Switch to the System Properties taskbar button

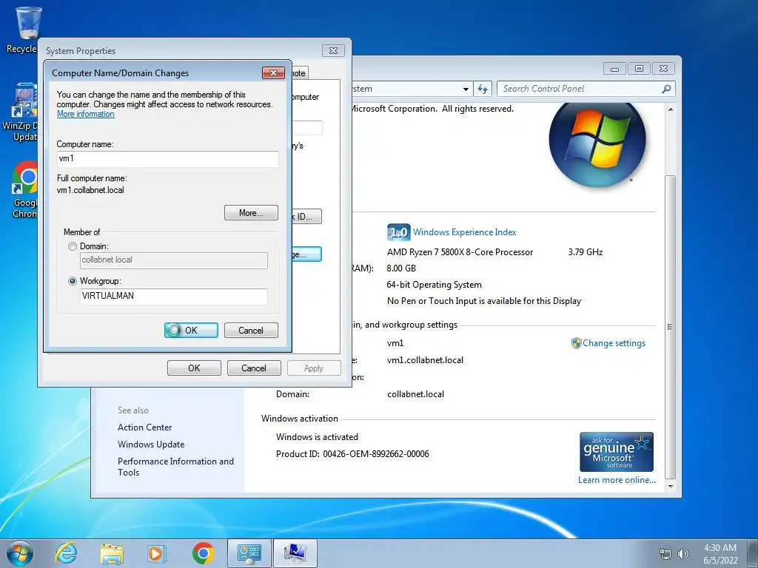(295, 553)
